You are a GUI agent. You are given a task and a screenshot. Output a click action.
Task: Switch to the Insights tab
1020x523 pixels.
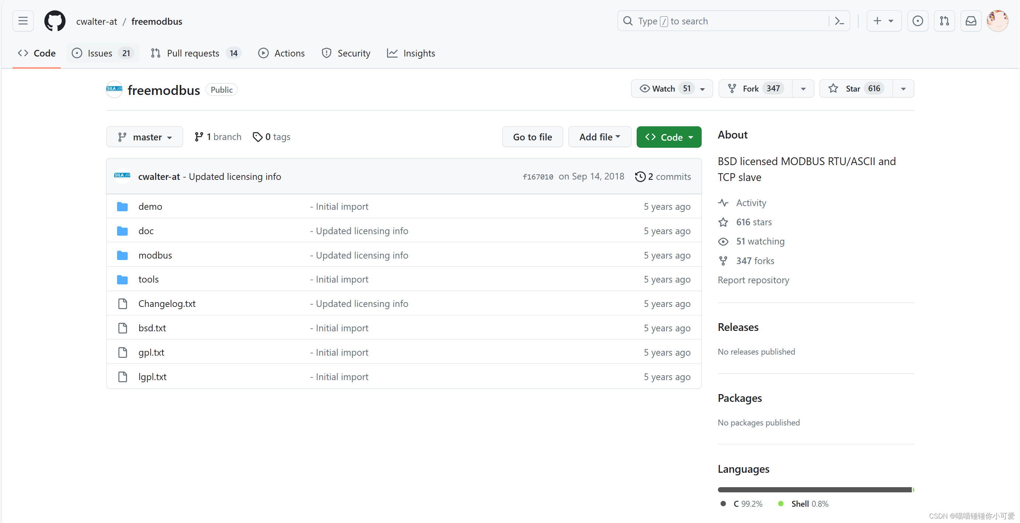point(411,53)
